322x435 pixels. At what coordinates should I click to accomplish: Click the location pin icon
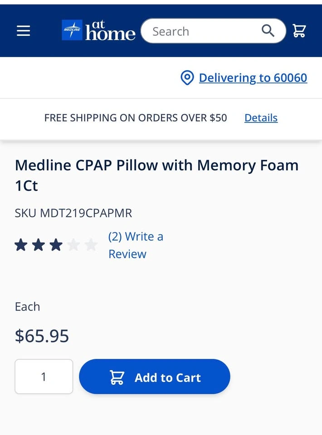(x=187, y=78)
